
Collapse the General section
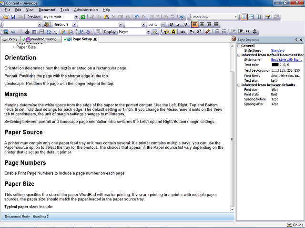pyautogui.click(x=239, y=46)
